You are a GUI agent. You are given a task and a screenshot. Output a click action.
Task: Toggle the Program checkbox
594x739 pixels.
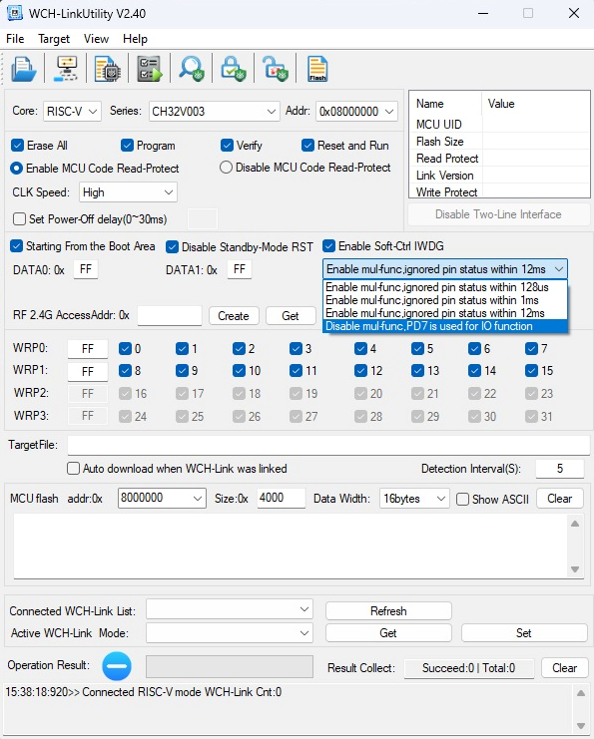[x=127, y=146]
